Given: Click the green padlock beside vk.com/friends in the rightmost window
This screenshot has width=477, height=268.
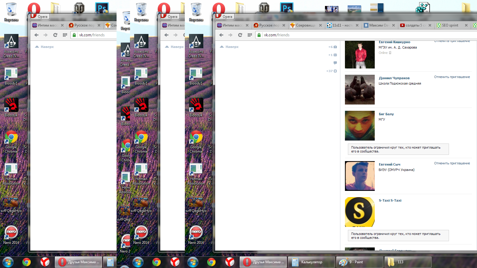Looking at the screenshot, I should pos(259,35).
